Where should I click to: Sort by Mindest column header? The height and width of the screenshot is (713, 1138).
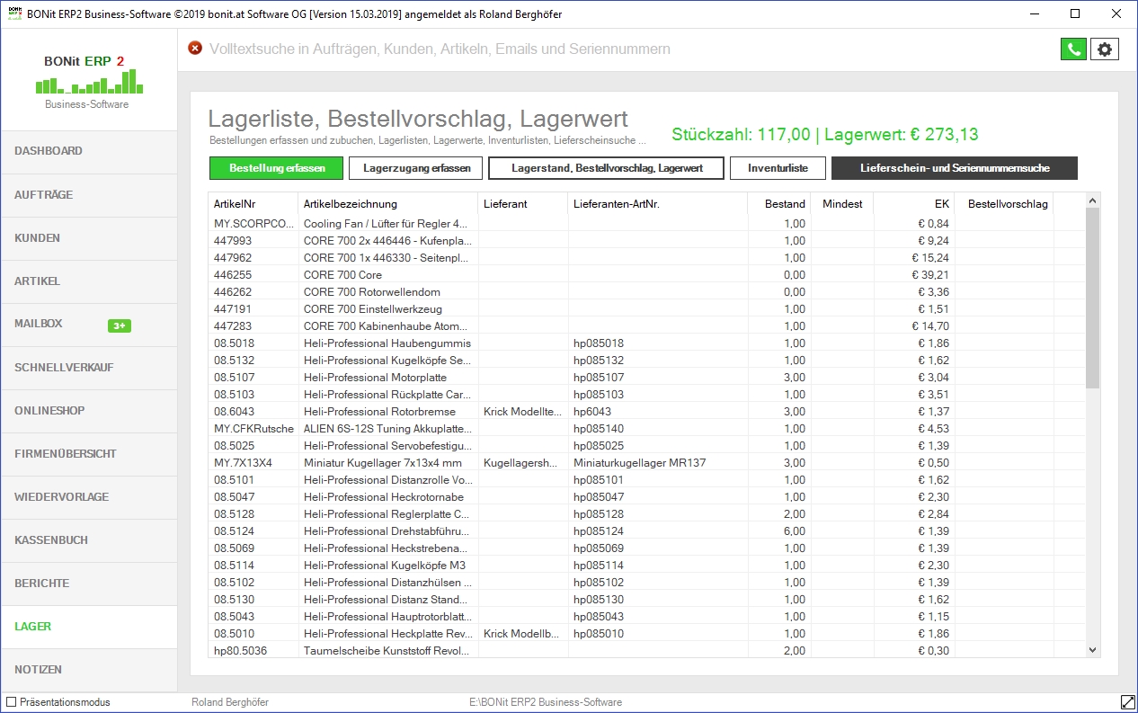pos(842,204)
